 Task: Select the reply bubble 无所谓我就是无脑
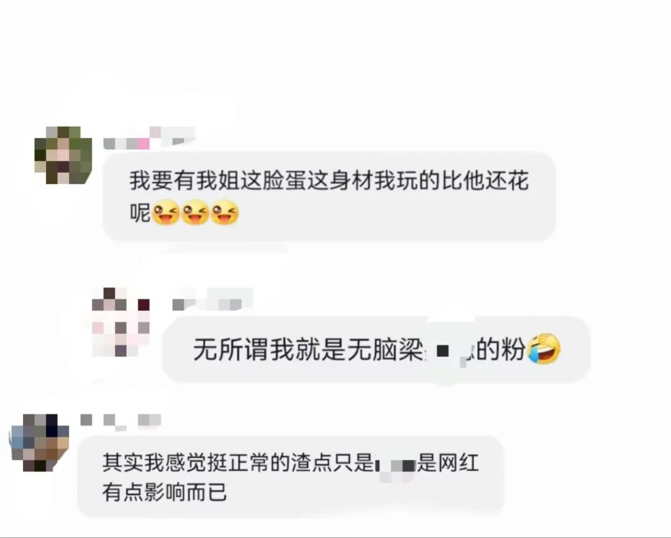point(377,350)
